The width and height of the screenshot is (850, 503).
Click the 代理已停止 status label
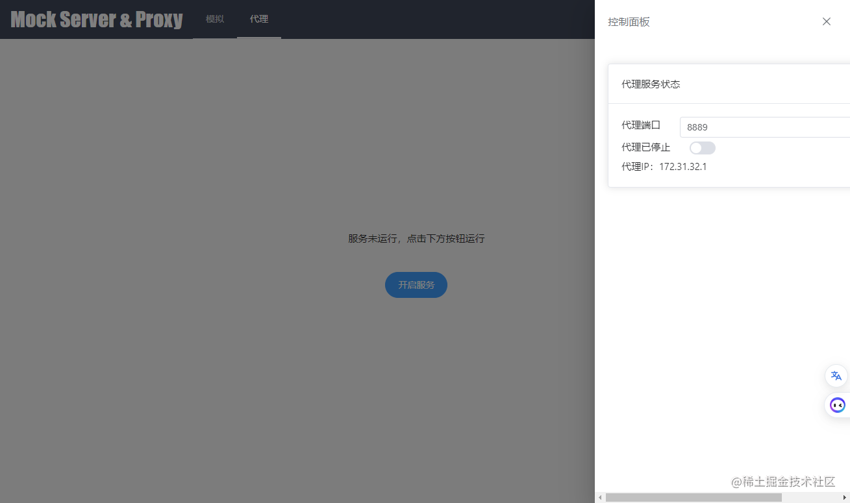point(645,147)
